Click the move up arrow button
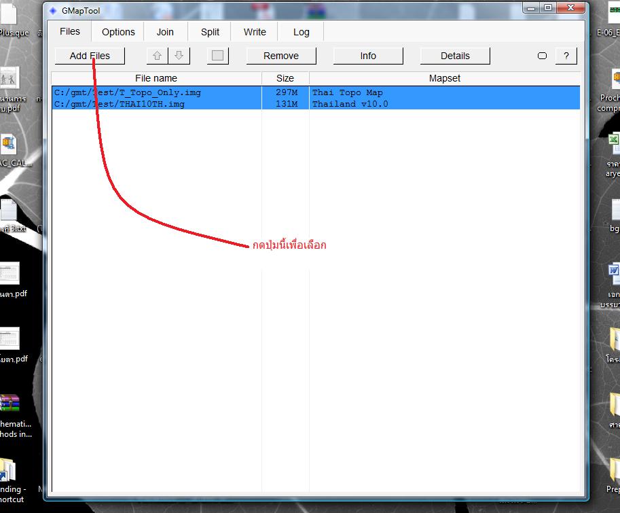The image size is (620, 513). pos(157,56)
